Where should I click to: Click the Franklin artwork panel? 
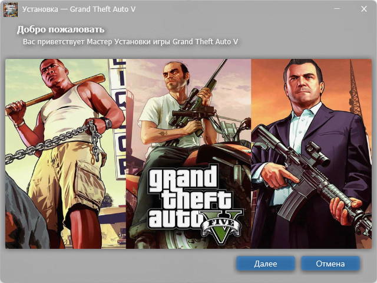point(65,154)
